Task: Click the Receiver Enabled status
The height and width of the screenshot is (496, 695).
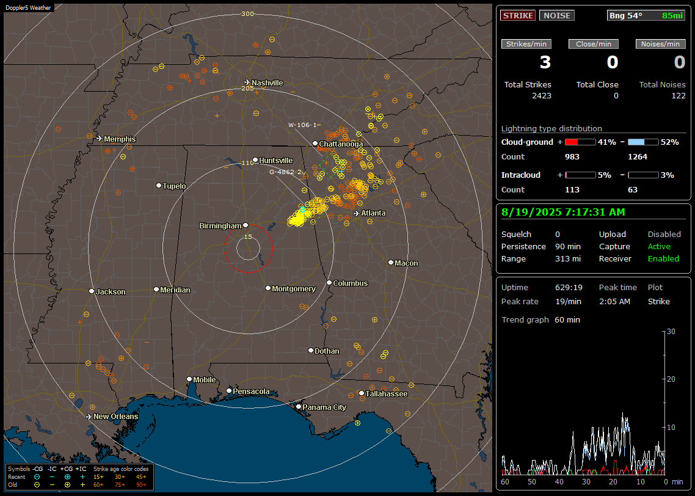Action: [x=663, y=259]
